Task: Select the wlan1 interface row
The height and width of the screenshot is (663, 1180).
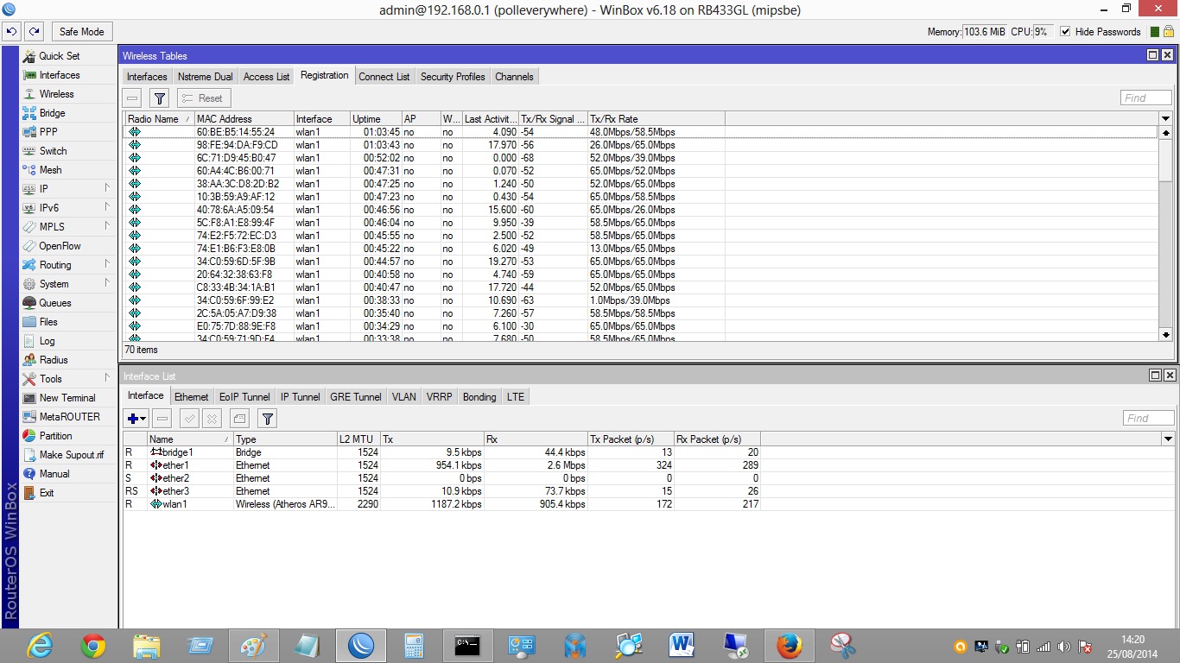Action: [174, 504]
